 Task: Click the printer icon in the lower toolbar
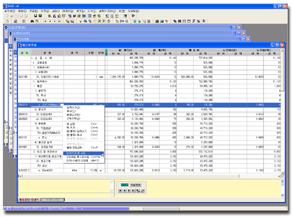pyautogui.click(x=16, y=21)
